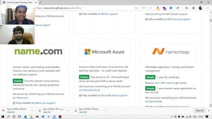
Task: Click the favorites star in address bar
Action: pyautogui.click(x=136, y=8)
